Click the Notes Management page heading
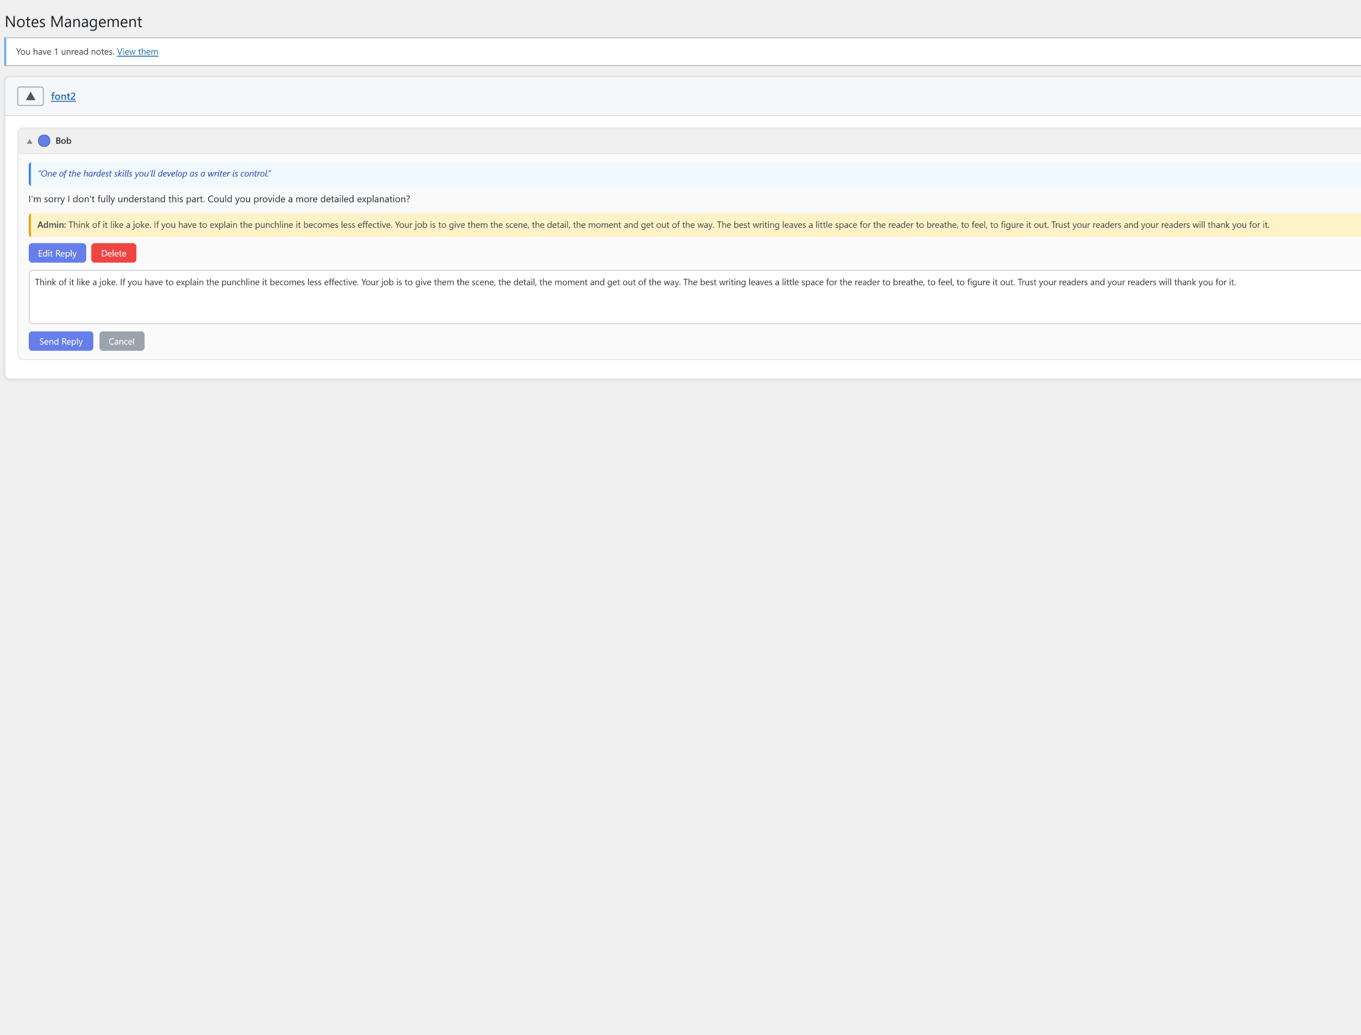This screenshot has height=1035, width=1361. click(73, 22)
